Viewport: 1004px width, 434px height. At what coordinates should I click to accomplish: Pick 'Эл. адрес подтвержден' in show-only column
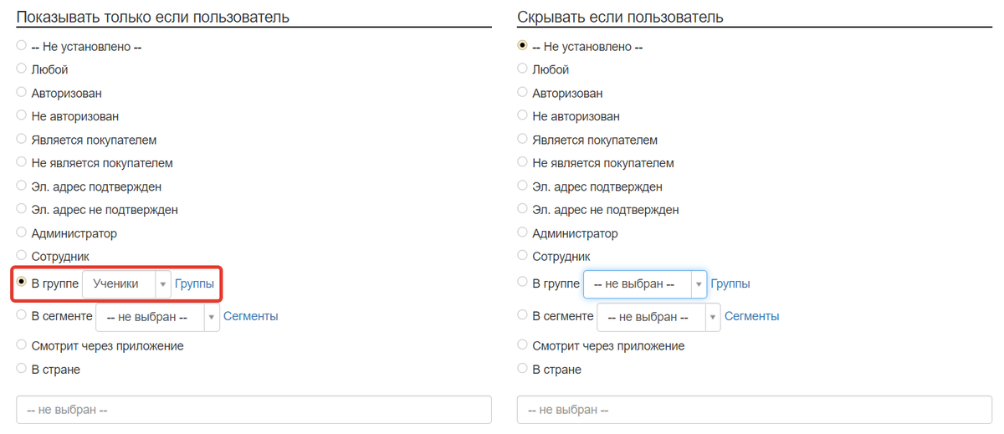pyautogui.click(x=22, y=186)
